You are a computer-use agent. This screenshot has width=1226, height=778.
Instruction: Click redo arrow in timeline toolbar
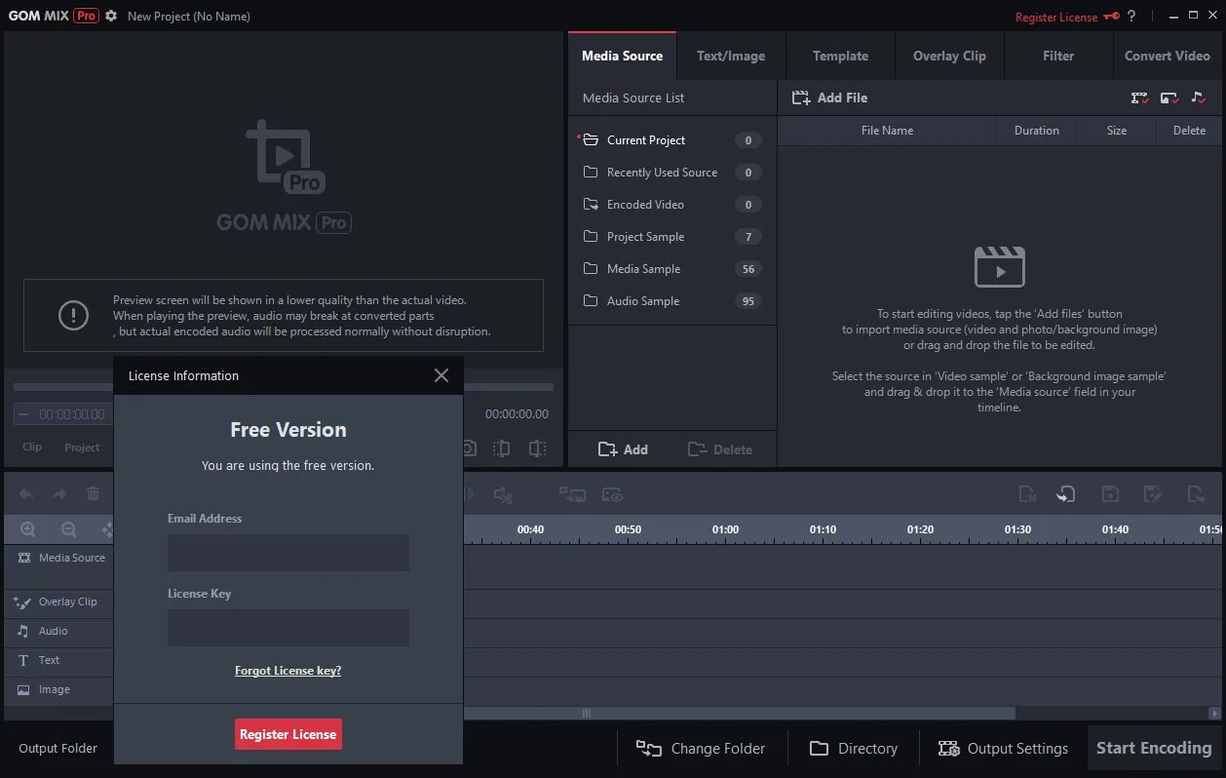tap(59, 494)
